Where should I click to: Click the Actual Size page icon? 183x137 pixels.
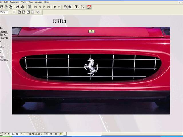19,12
